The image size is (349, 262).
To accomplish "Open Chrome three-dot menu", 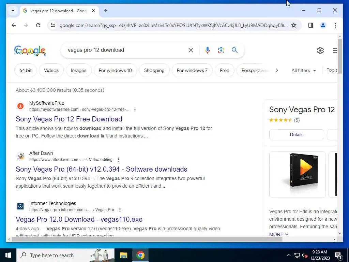I will tap(335, 25).
